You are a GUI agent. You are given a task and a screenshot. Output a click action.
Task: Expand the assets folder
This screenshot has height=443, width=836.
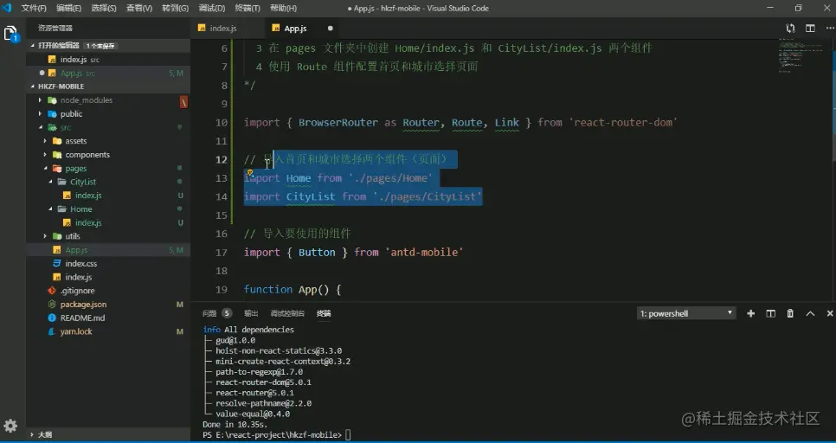pos(45,141)
